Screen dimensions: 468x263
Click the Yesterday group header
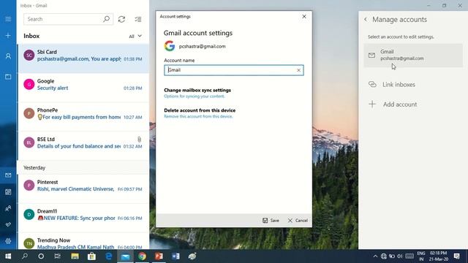(x=83, y=167)
